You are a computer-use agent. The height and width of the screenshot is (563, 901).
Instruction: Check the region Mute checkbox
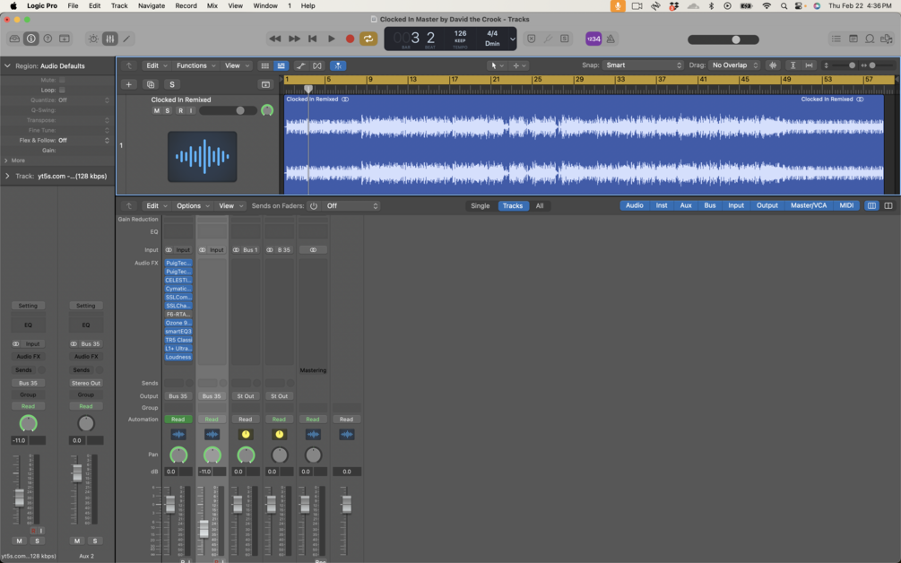tap(62, 80)
